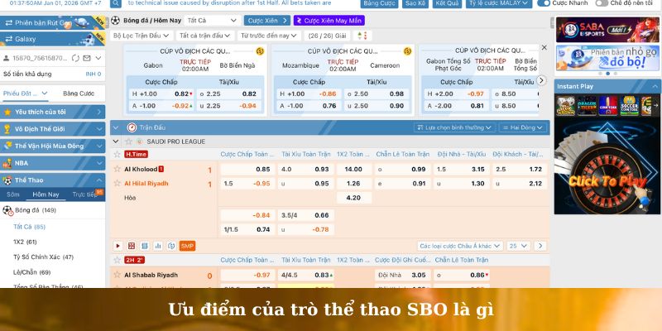Screen dimensions: 662x331
Task: Open Kết Quả results button
Action: 447,3
